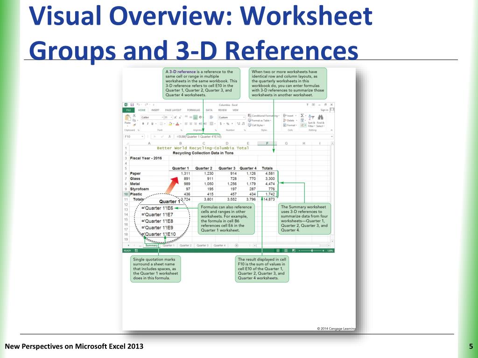
Task: Click the Font Color A icon
Action: click(177, 124)
